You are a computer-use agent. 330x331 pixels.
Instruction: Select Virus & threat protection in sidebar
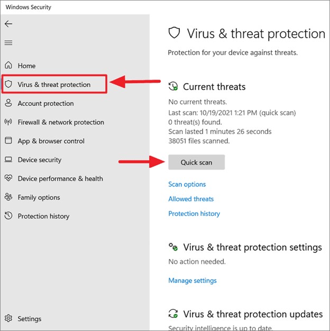click(x=54, y=84)
